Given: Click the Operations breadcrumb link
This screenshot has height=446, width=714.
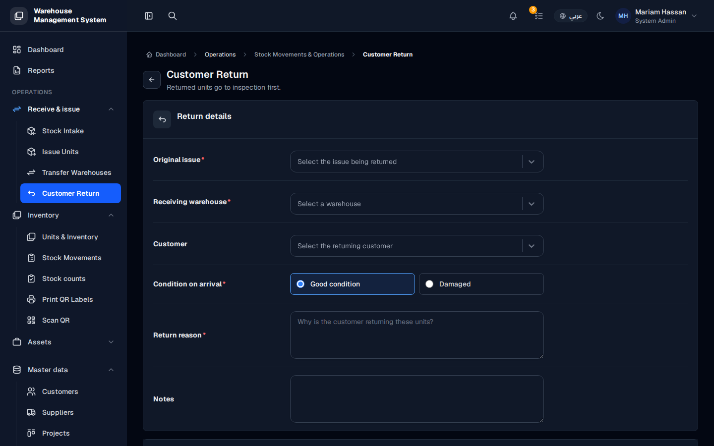Looking at the screenshot, I should (220, 55).
